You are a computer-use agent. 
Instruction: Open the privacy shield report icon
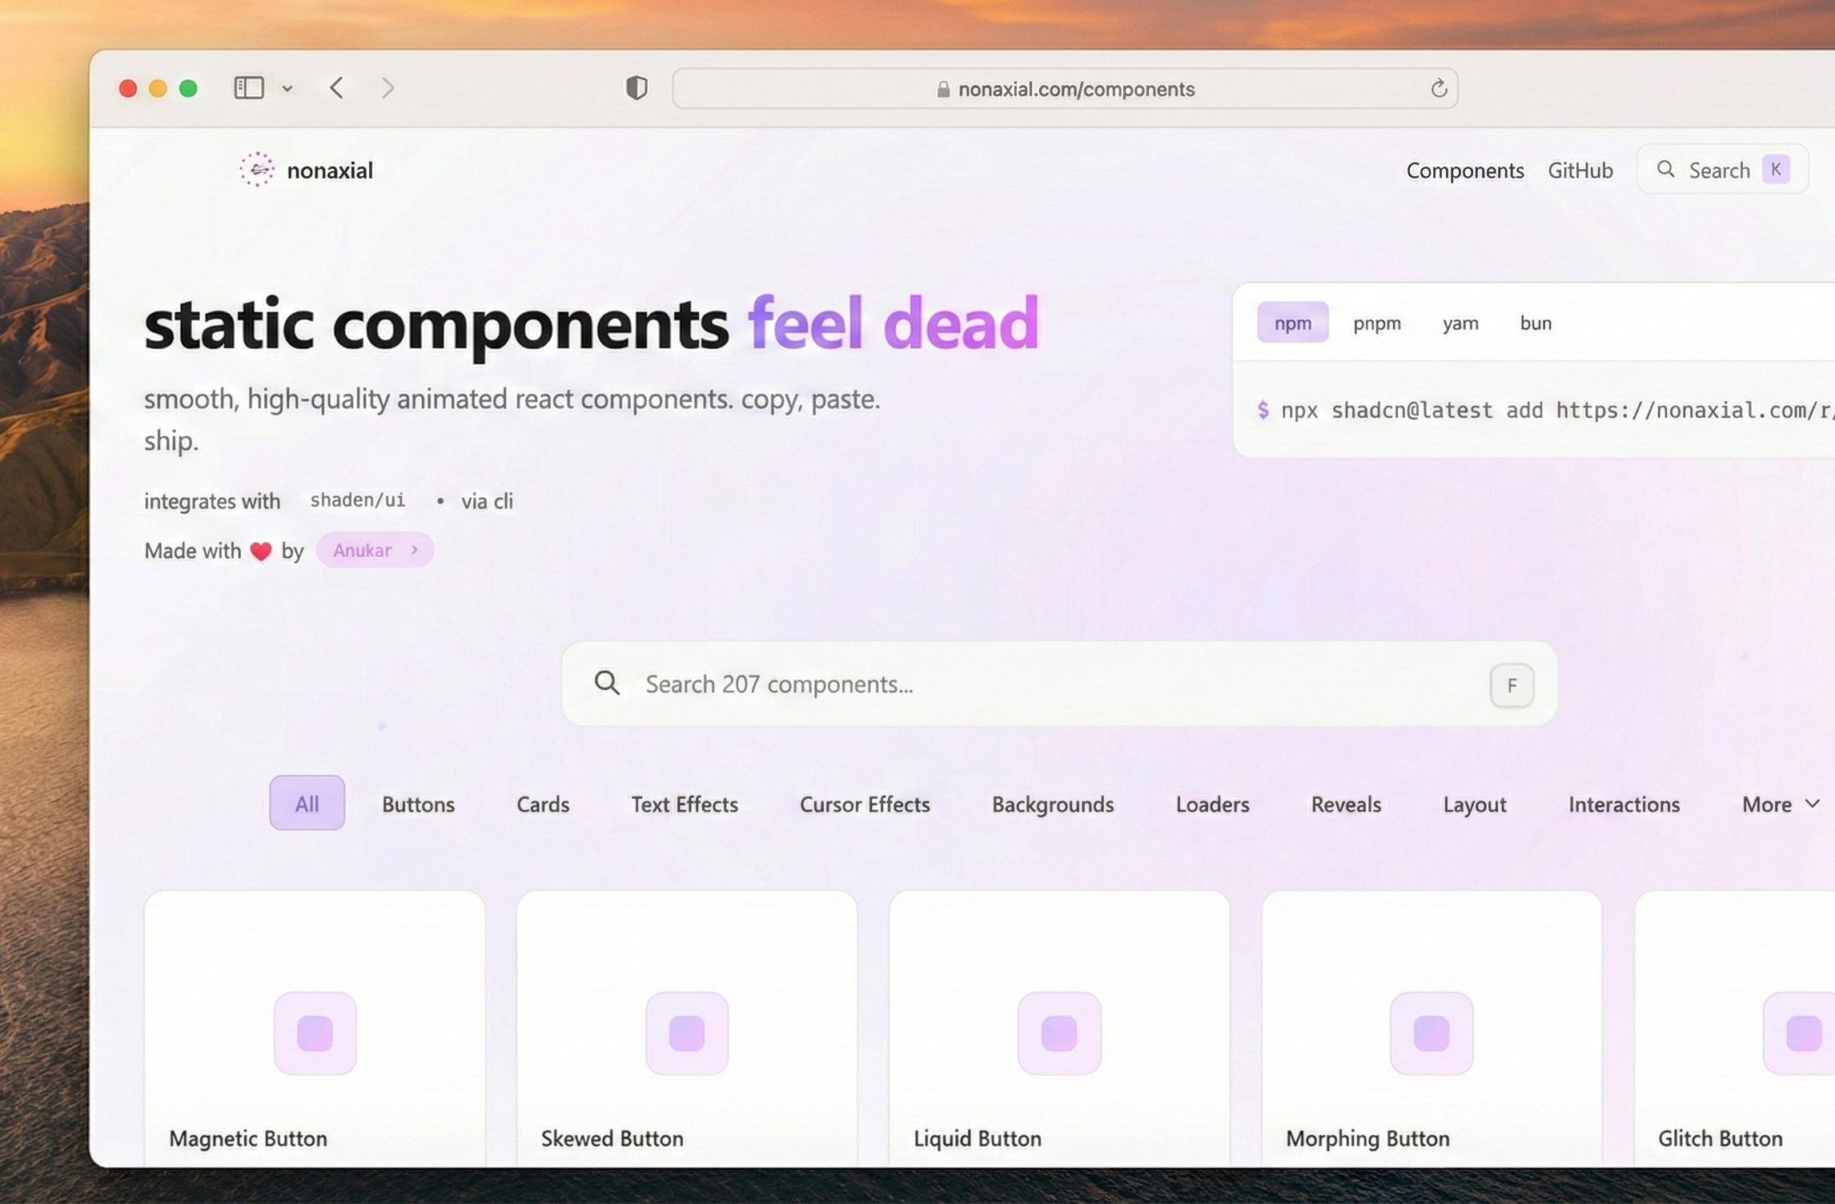coord(636,88)
